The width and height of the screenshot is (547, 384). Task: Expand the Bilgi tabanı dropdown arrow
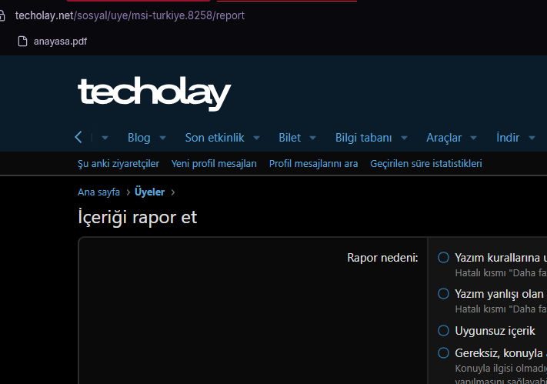(404, 138)
